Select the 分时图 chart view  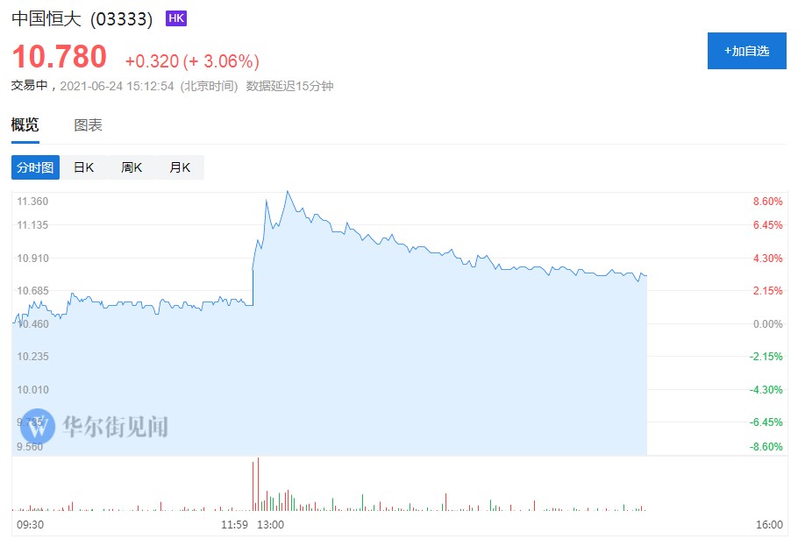click(35, 167)
